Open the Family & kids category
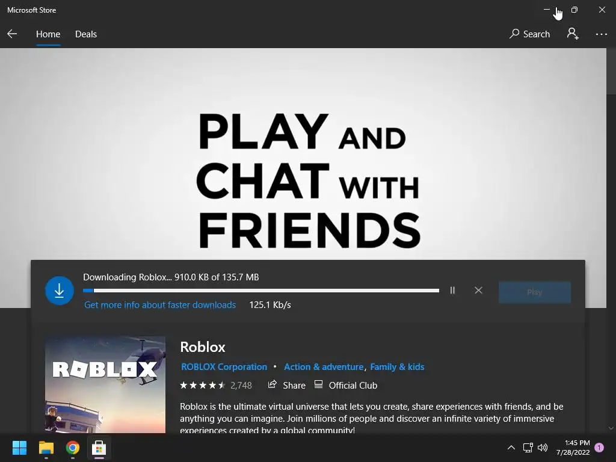 [x=397, y=367]
